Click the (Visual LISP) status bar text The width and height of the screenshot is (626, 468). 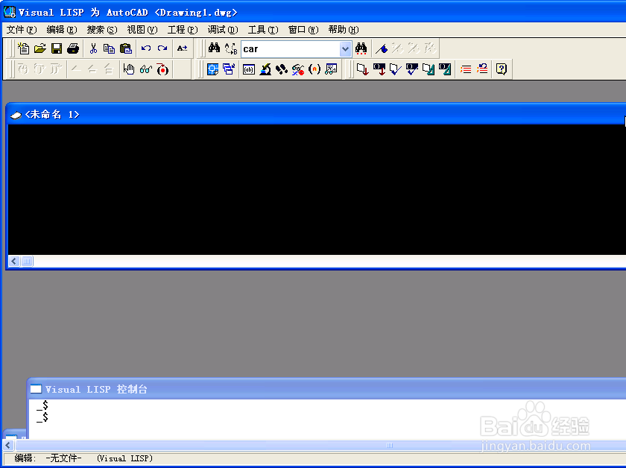[x=124, y=458]
